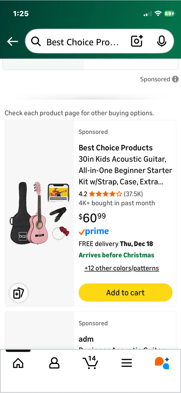Tap the search magnifier icon
Image resolution: width=181 pixels, height=393 pixels.
tap(36, 41)
